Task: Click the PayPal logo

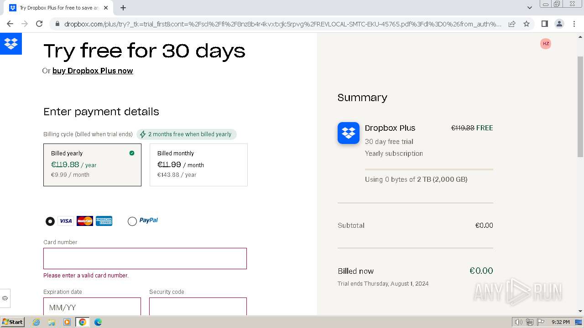Action: 149,220
